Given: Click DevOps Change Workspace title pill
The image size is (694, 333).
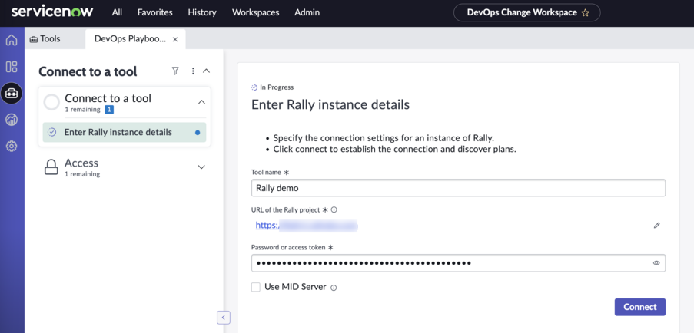Looking at the screenshot, I should 526,12.
